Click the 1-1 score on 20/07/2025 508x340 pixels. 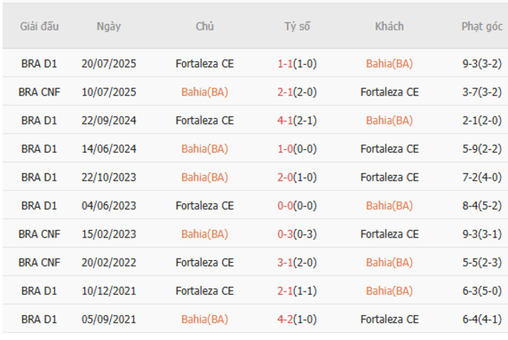[x=285, y=64]
